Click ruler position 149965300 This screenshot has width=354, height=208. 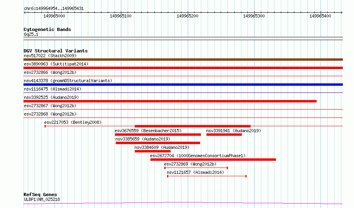pos(254,16)
